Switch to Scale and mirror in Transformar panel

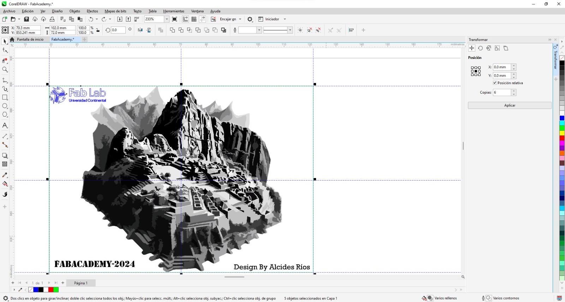[x=489, y=48]
